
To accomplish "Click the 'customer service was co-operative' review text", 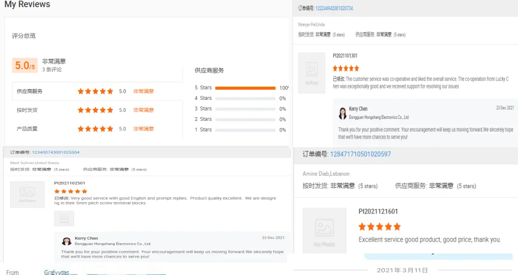I will [x=421, y=82].
